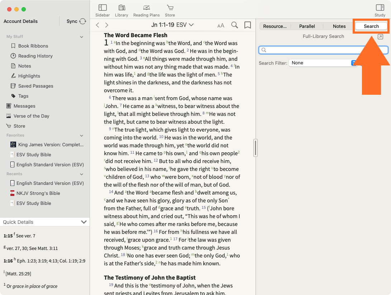Open Saved Passages in sidebar
This screenshot has width=391, height=295.
32,86
